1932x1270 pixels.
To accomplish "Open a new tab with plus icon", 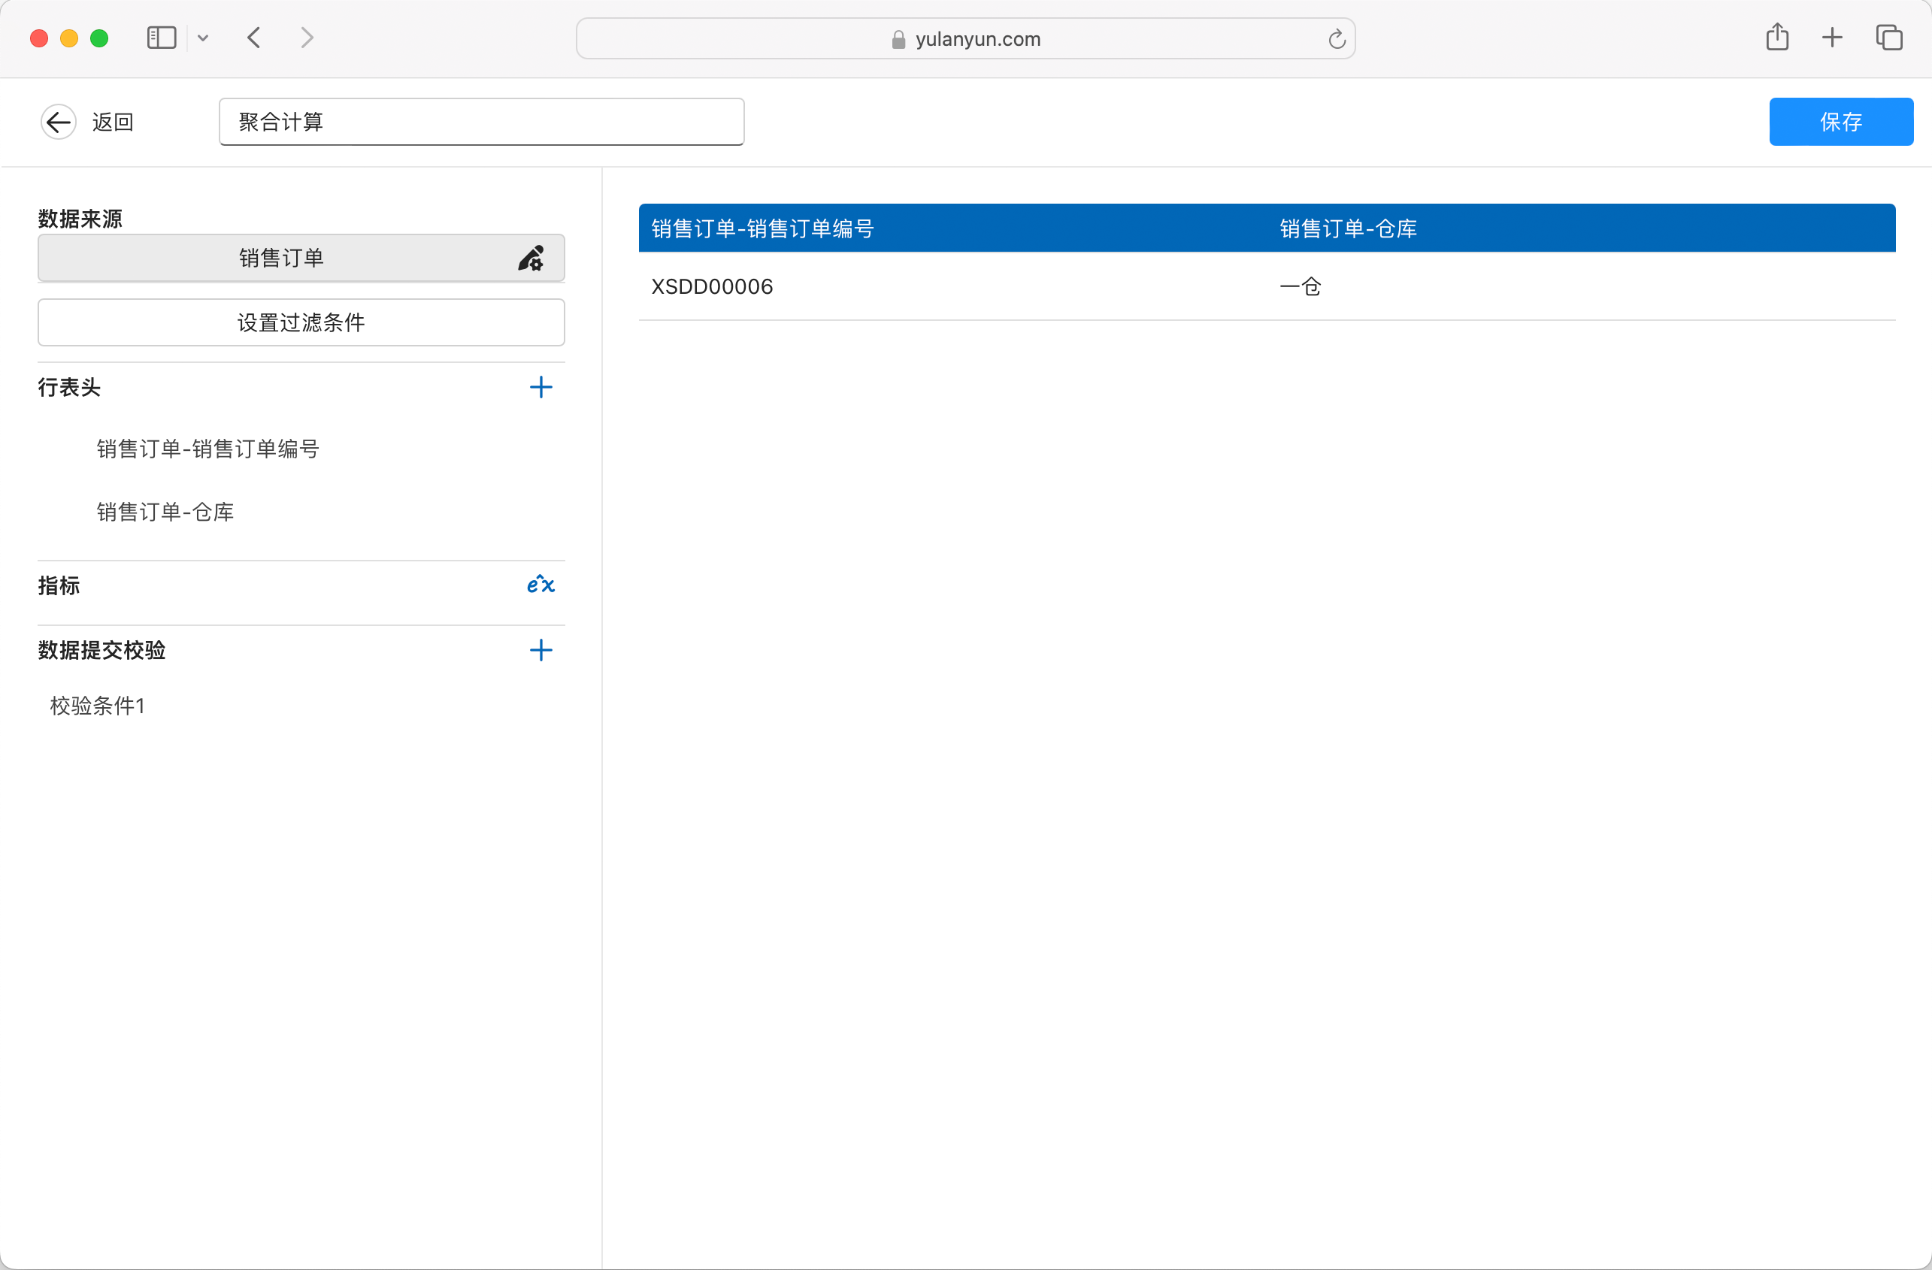I will coord(1832,38).
